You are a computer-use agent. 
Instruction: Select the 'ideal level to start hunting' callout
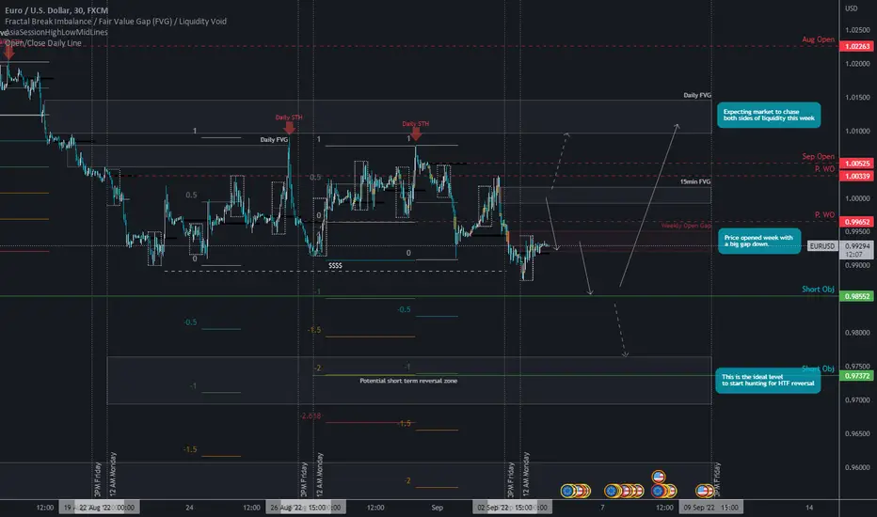click(x=768, y=380)
